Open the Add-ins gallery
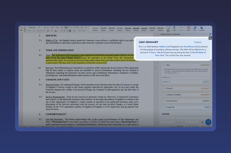The width and height of the screenshot is (231, 153). 189,29
